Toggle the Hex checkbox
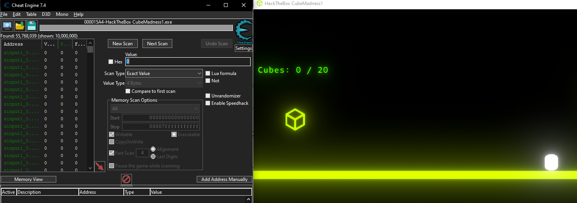Viewport: 577px width, 203px height. (x=111, y=62)
